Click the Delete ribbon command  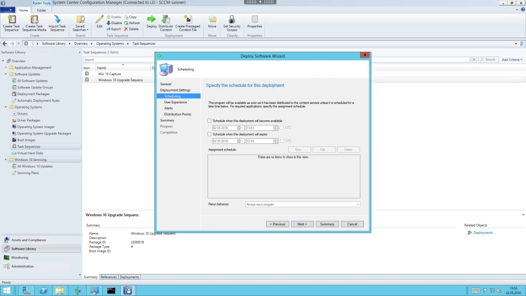point(131,29)
